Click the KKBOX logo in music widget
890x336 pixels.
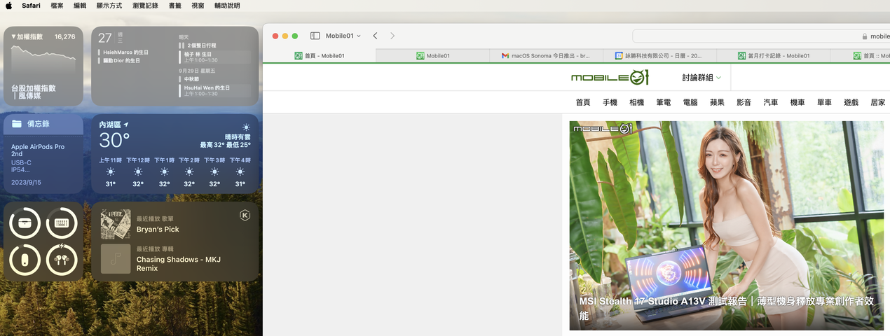click(245, 215)
